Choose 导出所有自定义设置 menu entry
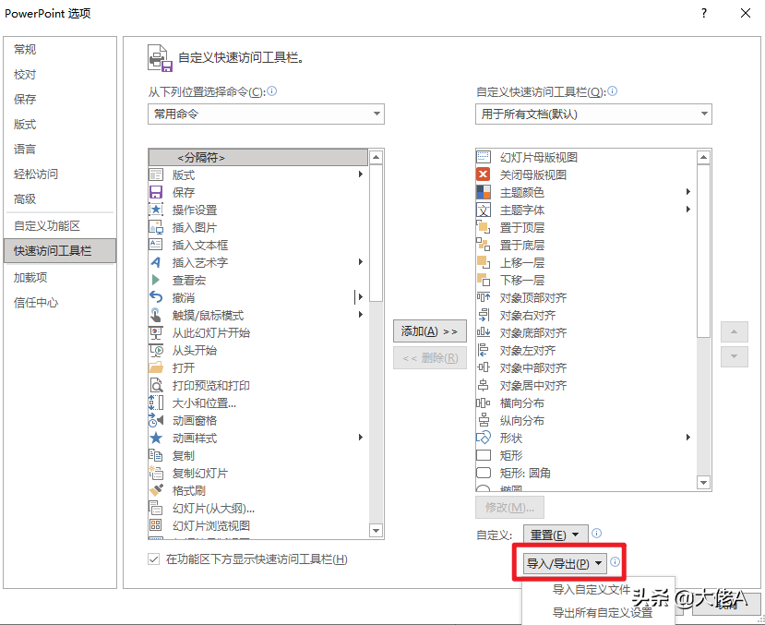This screenshot has height=625, width=765. [602, 612]
